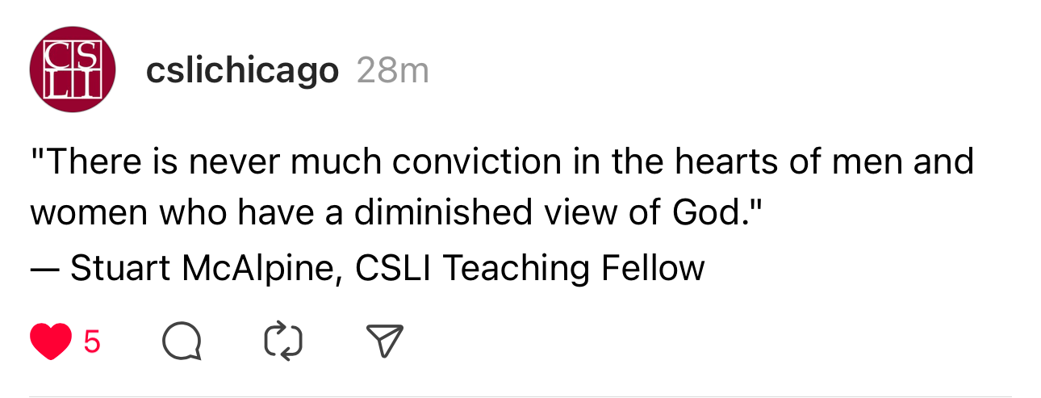Click the em dash before Stuart McAlpine
Image resolution: width=1041 pixels, height=398 pixels.
pyautogui.click(x=46, y=269)
